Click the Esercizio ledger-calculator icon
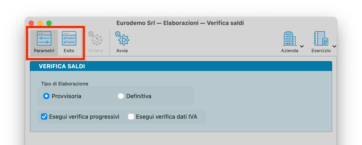Image resolution: width=362 pixels, height=145 pixels. [x=320, y=38]
